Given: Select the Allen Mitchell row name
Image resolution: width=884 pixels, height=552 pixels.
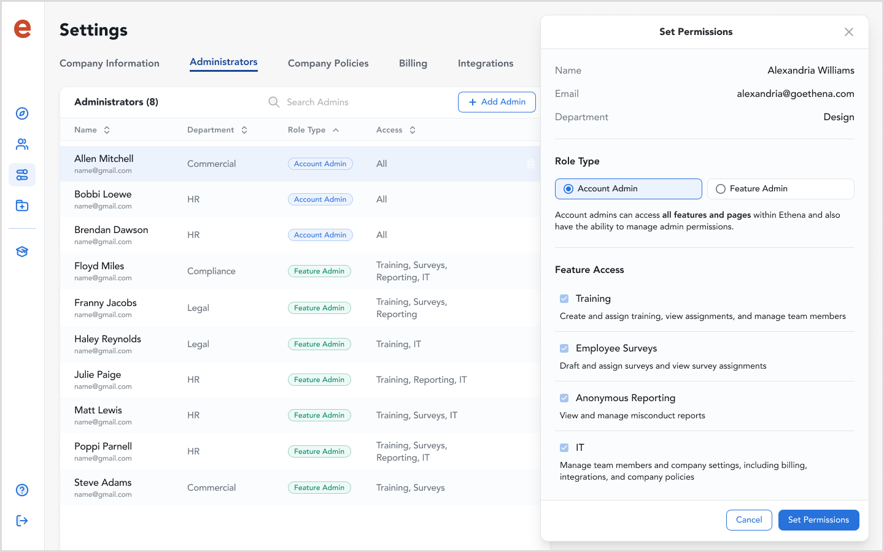Looking at the screenshot, I should coord(104,158).
